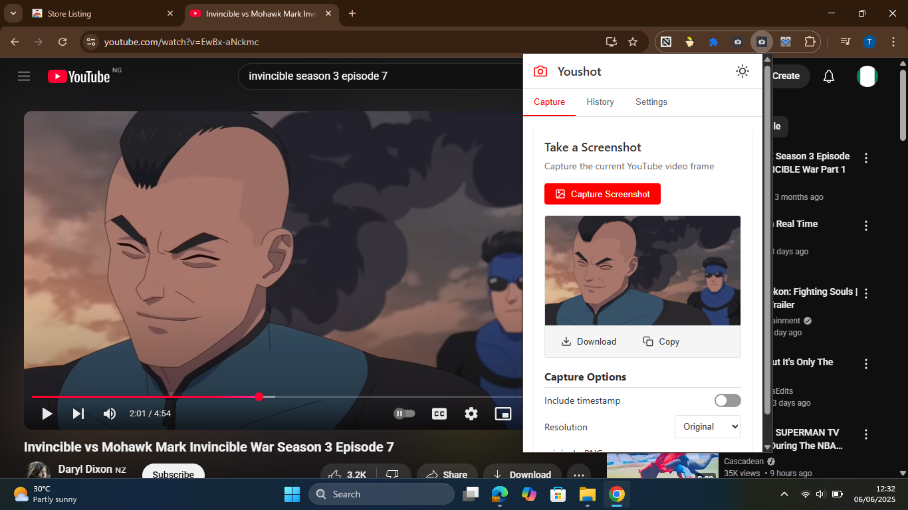This screenshot has height=510, width=908.
Task: Toggle Youshot light/dark theme with sun icon
Action: tap(742, 71)
